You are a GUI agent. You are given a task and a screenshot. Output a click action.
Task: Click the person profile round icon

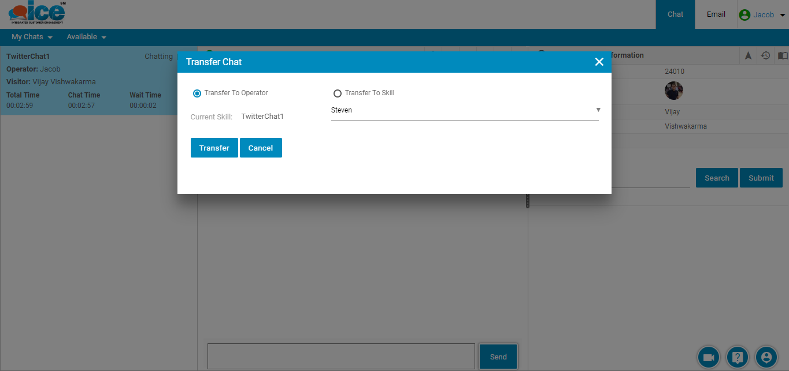pos(766,357)
